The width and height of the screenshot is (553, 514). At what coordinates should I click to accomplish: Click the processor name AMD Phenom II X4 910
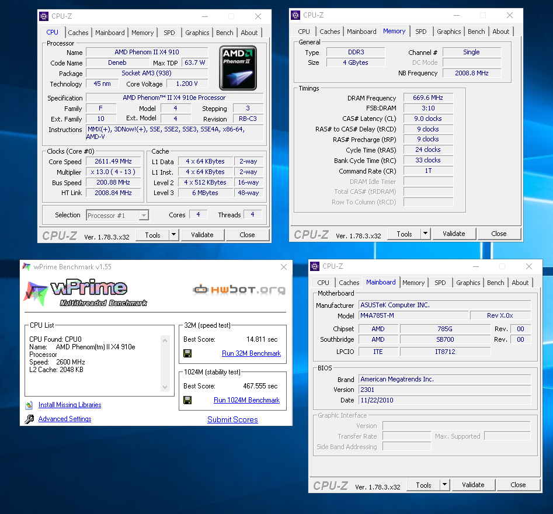(x=147, y=52)
